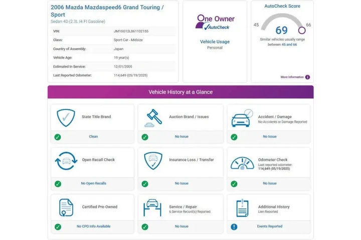Click the Clean title status link

click(x=93, y=136)
